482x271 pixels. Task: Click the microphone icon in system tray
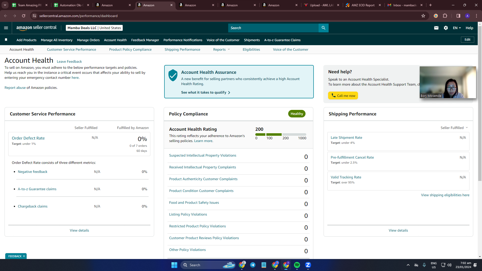click(x=424, y=265)
